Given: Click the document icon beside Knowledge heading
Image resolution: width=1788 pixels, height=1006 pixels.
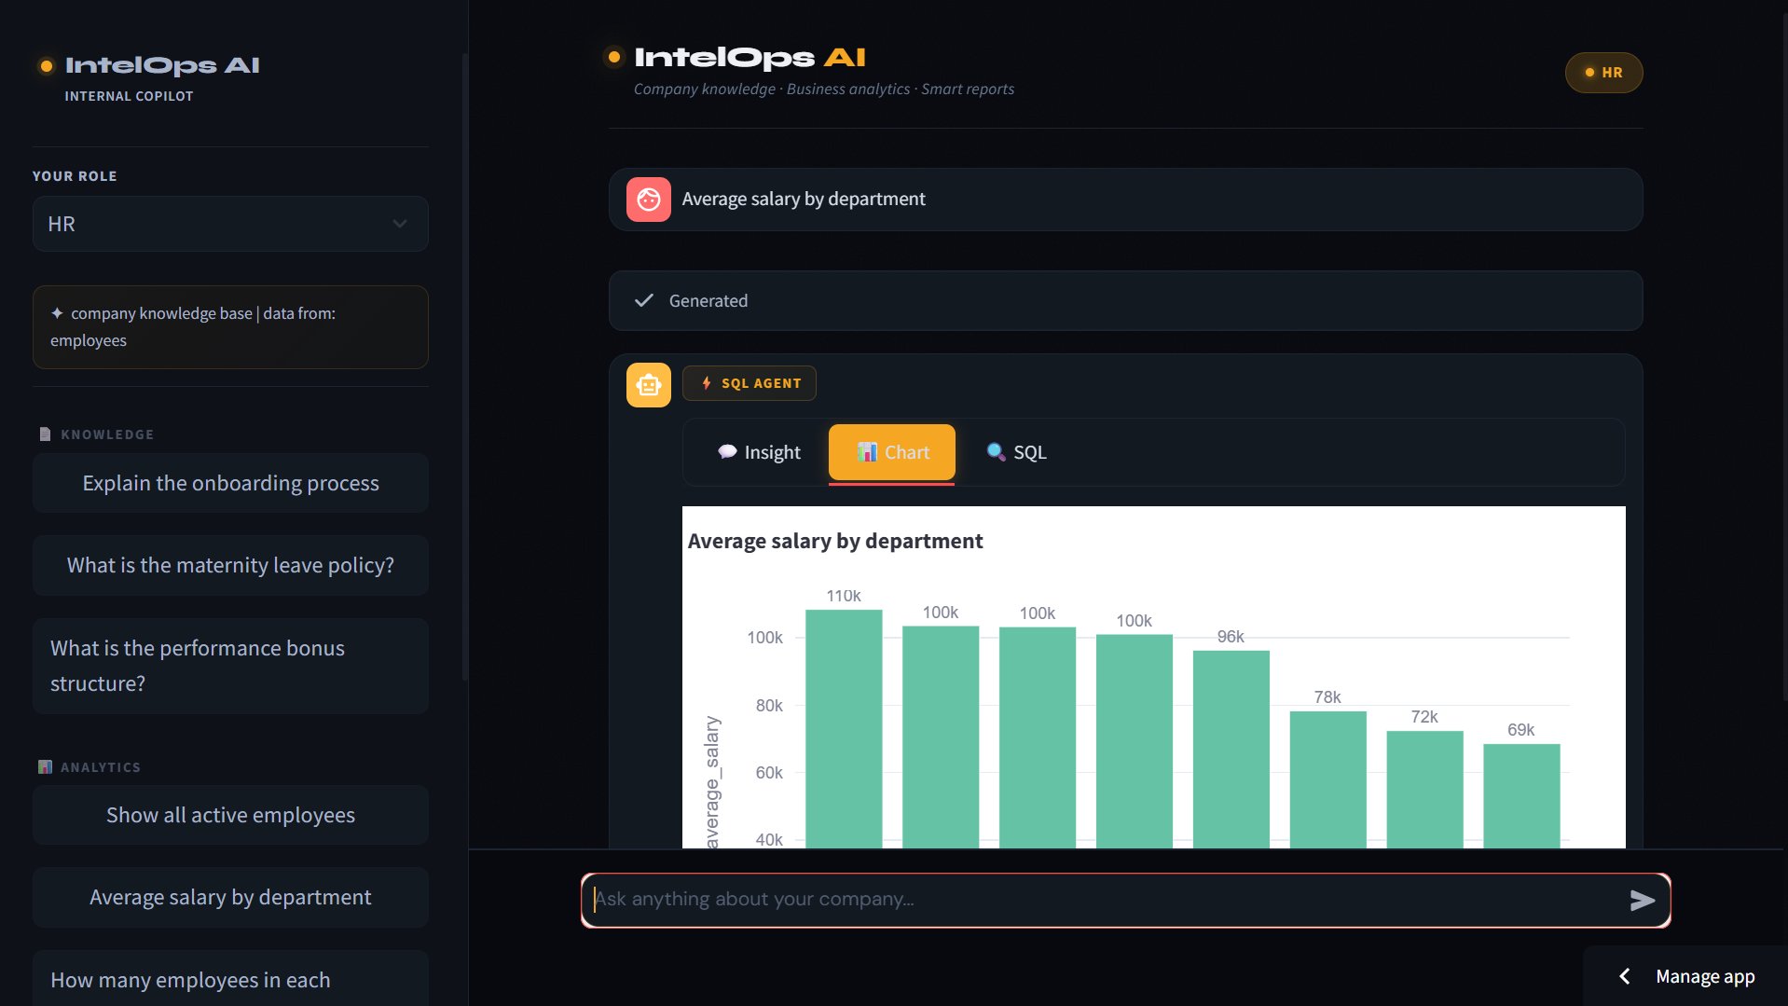Looking at the screenshot, I should 43,433.
